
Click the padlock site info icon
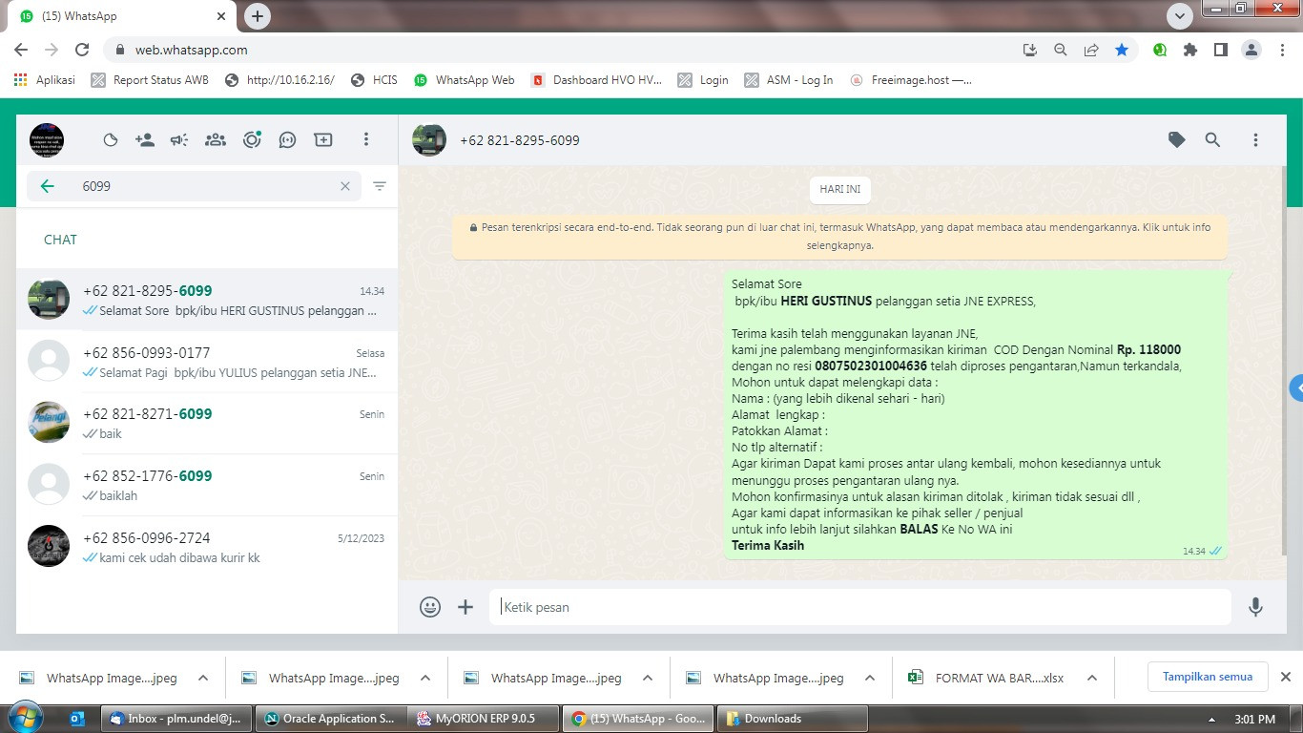(x=120, y=50)
